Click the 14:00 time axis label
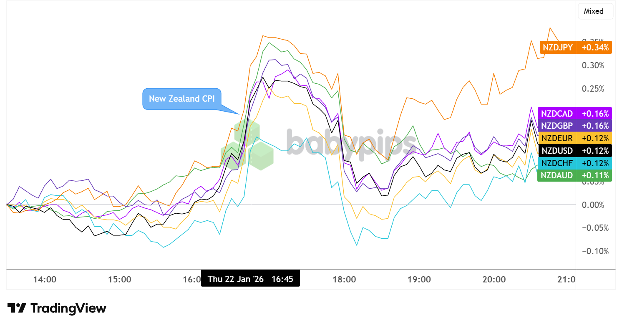 (45, 279)
